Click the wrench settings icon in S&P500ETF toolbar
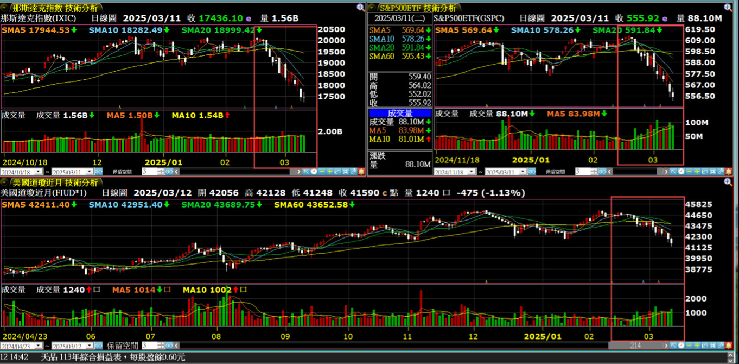The height and width of the screenshot is (364, 739). click(x=720, y=172)
